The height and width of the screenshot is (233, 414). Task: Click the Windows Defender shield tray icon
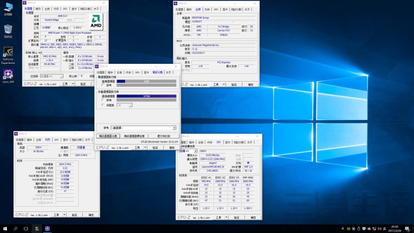point(364,229)
